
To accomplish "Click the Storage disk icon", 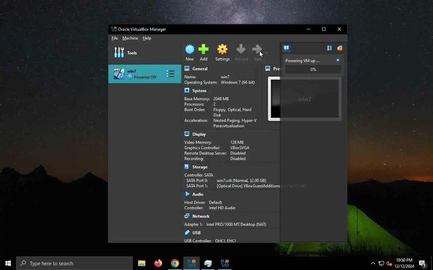I will pyautogui.click(x=187, y=167).
